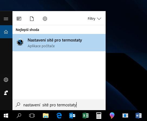
Task: Open the hamburger menu in search panel
Action: (x=6, y=19)
